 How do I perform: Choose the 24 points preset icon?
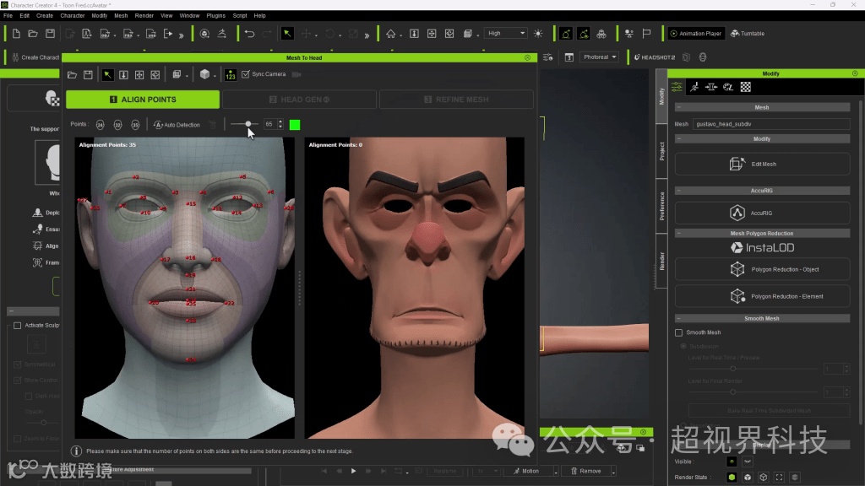pos(100,125)
